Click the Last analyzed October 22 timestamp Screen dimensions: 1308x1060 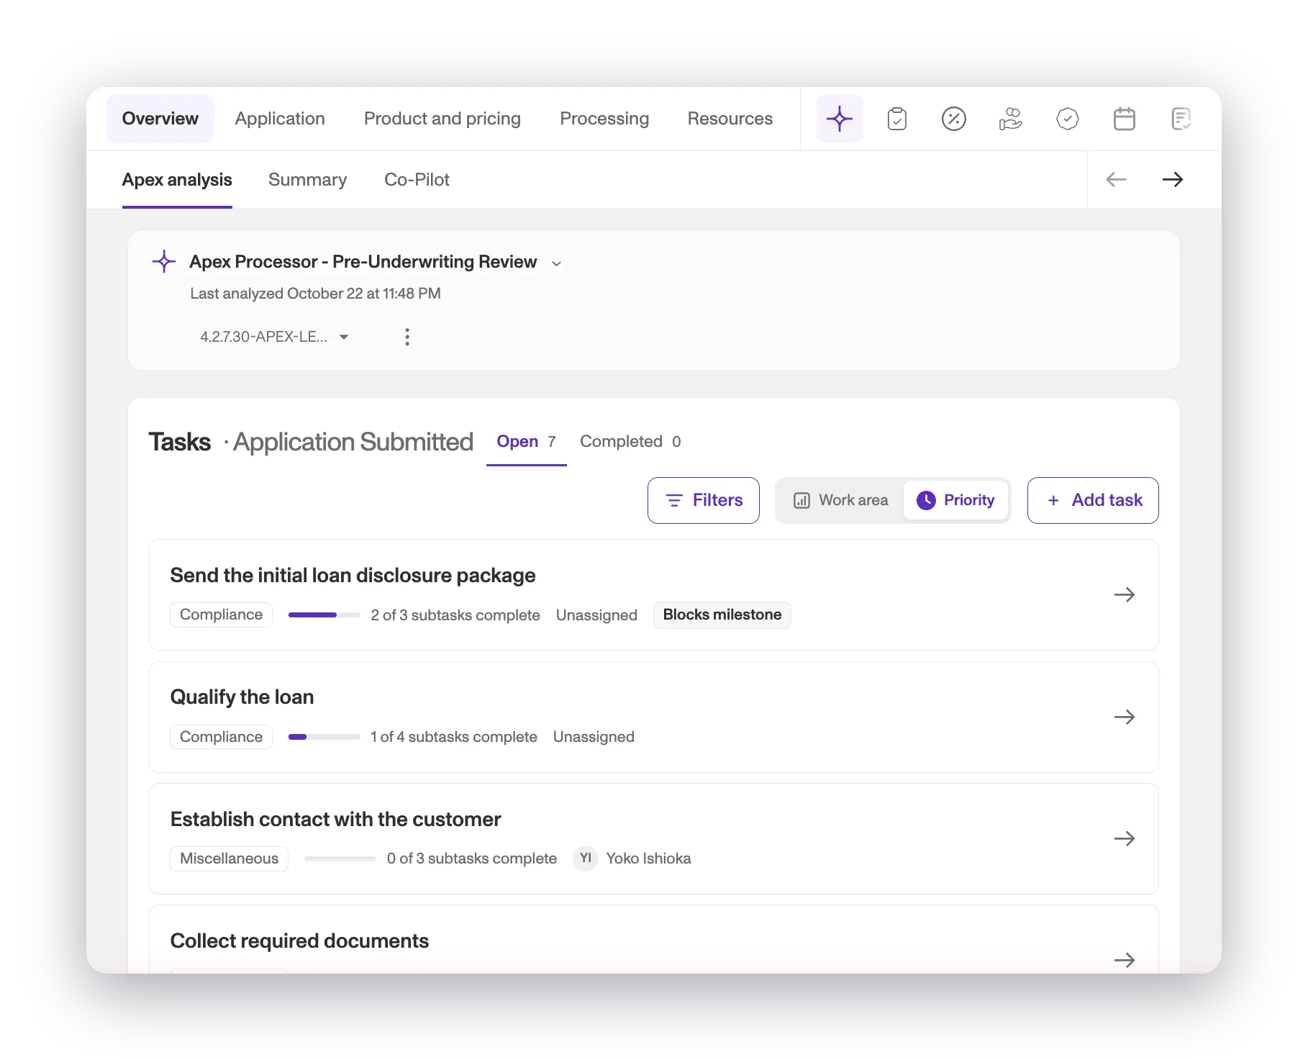point(315,294)
